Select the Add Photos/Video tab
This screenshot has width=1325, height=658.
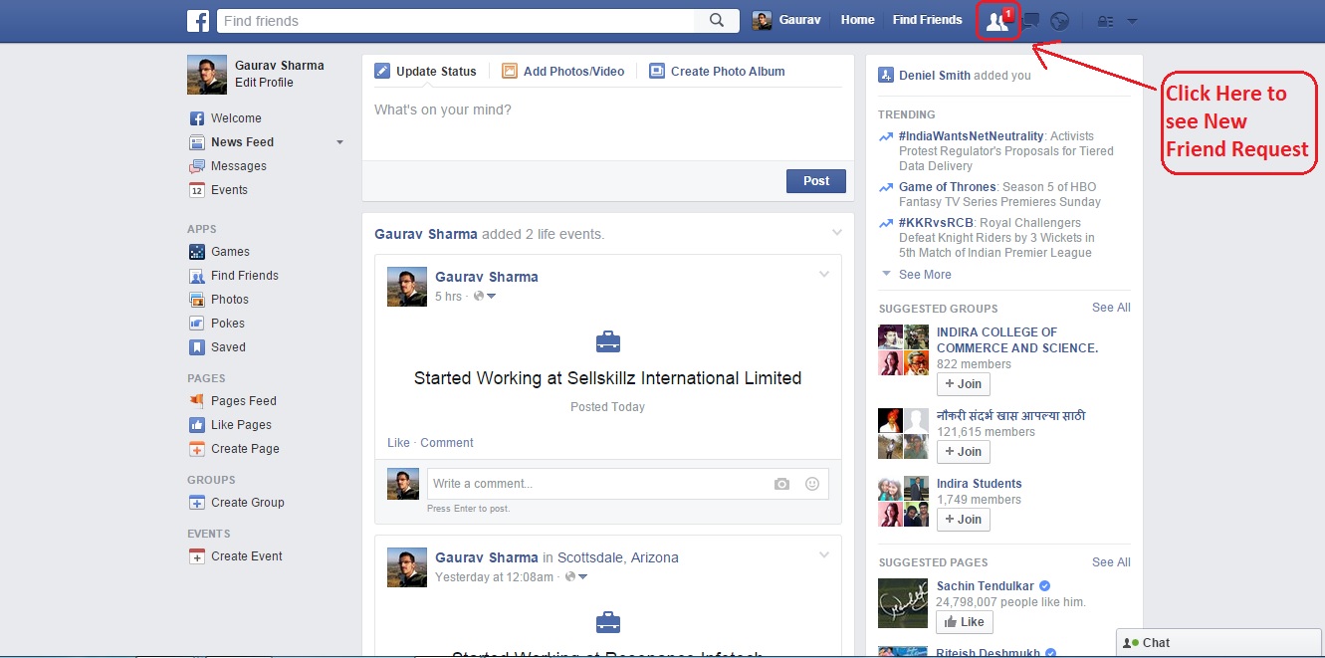(x=563, y=72)
